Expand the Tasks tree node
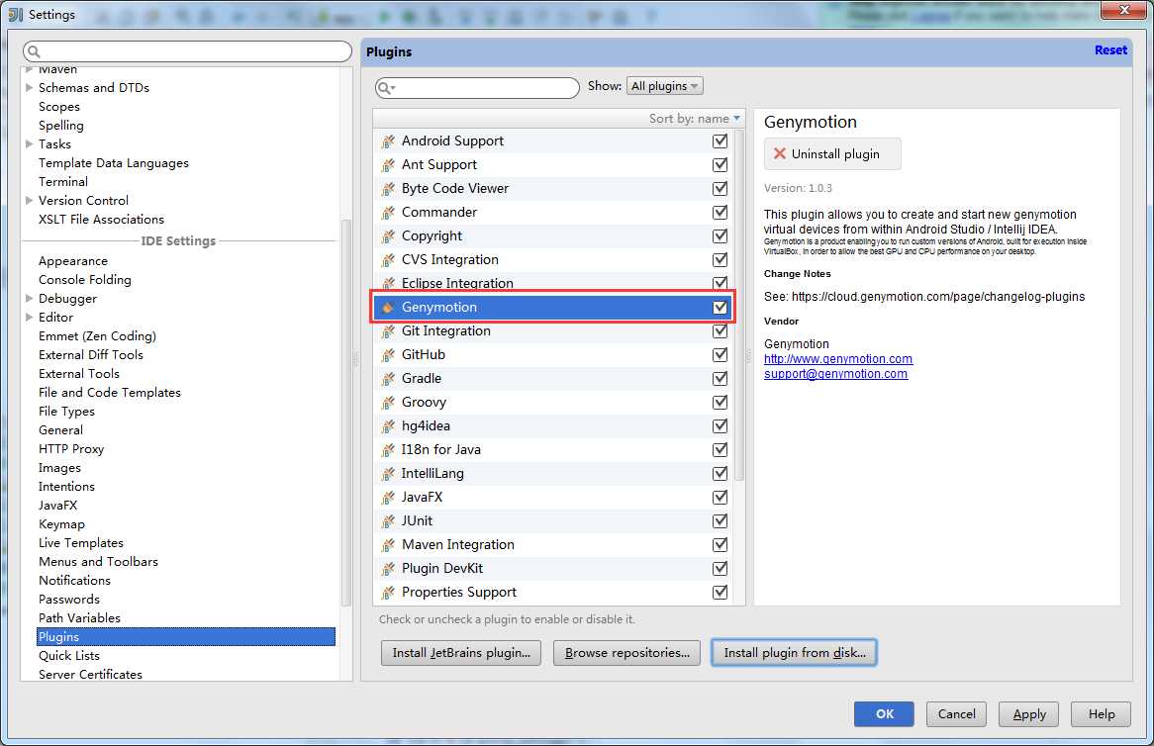Screen dimensions: 1154x746 (x=29, y=144)
